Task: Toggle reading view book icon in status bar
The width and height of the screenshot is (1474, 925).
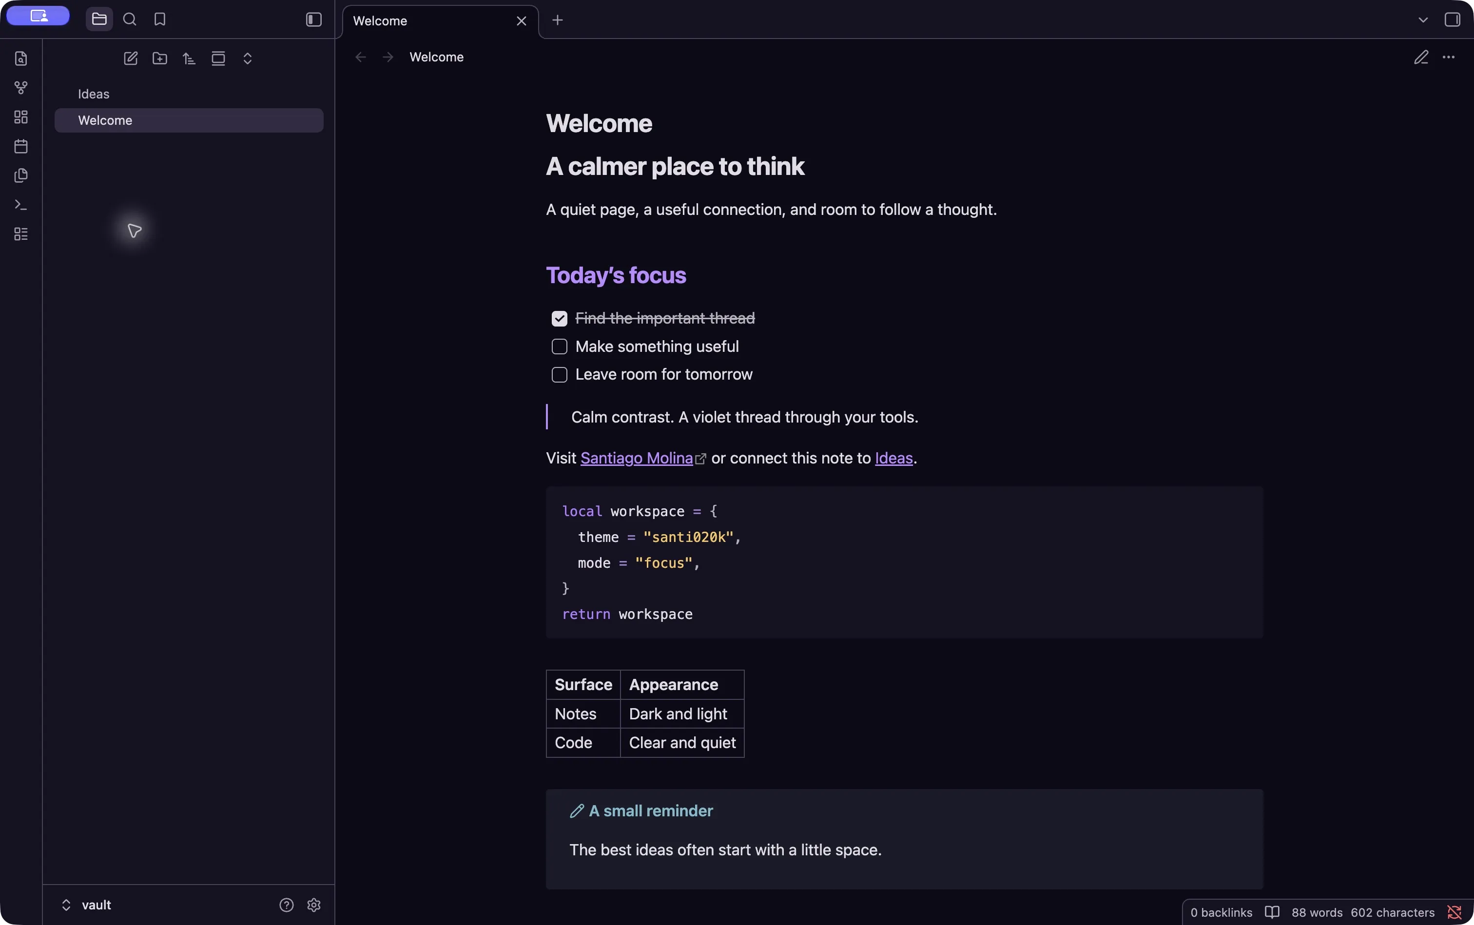Action: pyautogui.click(x=1272, y=912)
